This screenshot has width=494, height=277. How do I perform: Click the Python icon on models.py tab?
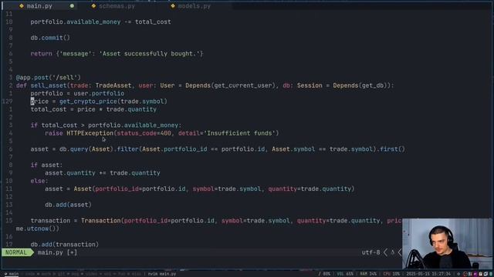[x=173, y=6]
